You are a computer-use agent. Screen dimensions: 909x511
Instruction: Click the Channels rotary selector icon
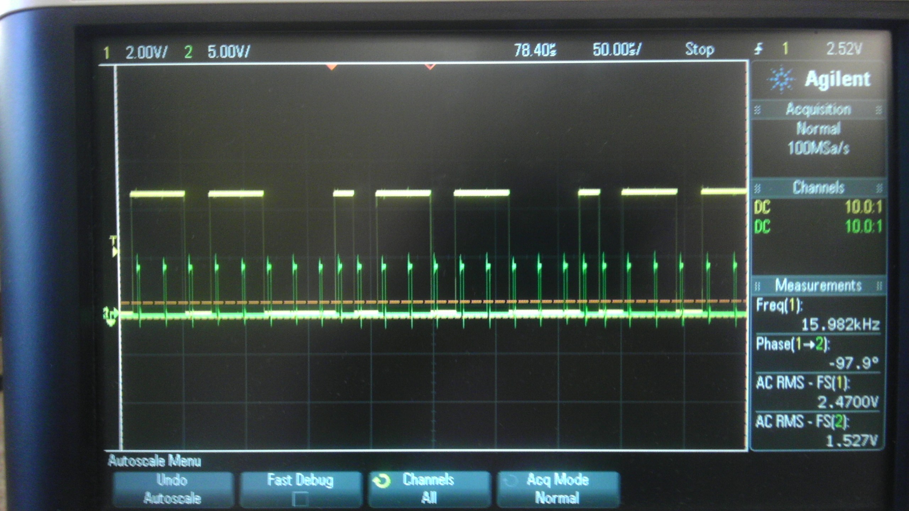(382, 481)
